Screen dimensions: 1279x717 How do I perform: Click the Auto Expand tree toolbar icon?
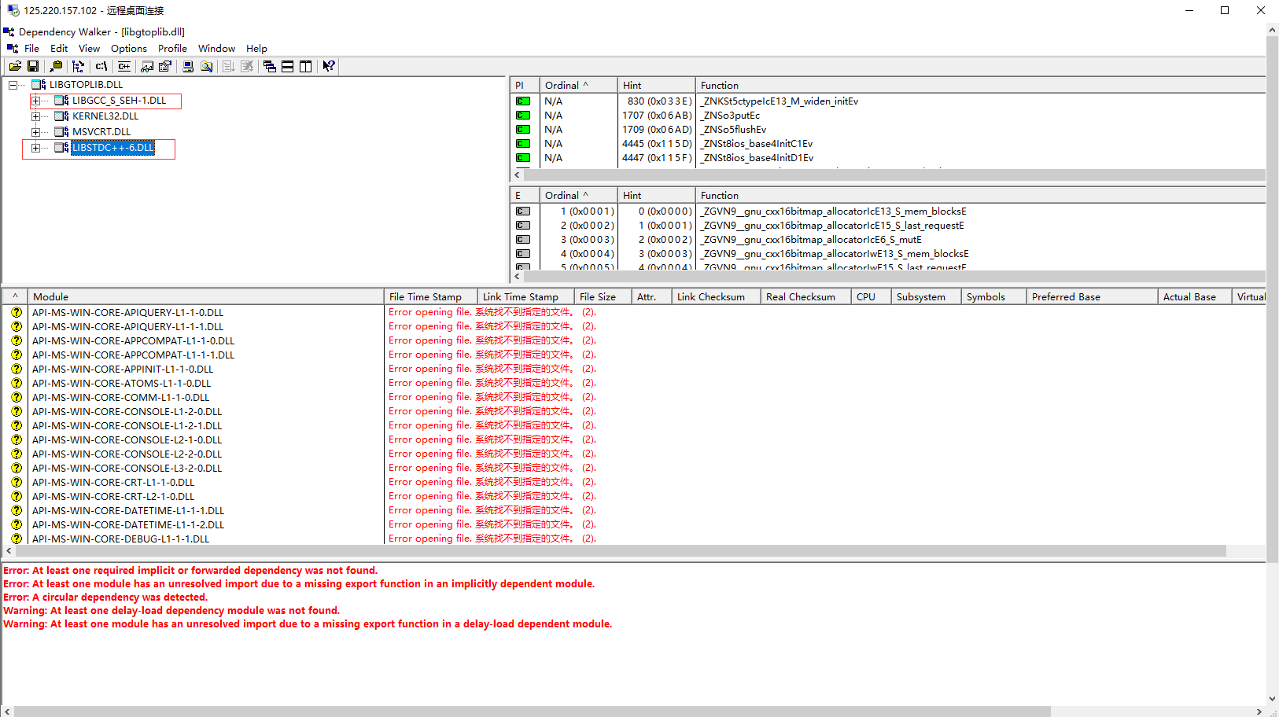(79, 66)
